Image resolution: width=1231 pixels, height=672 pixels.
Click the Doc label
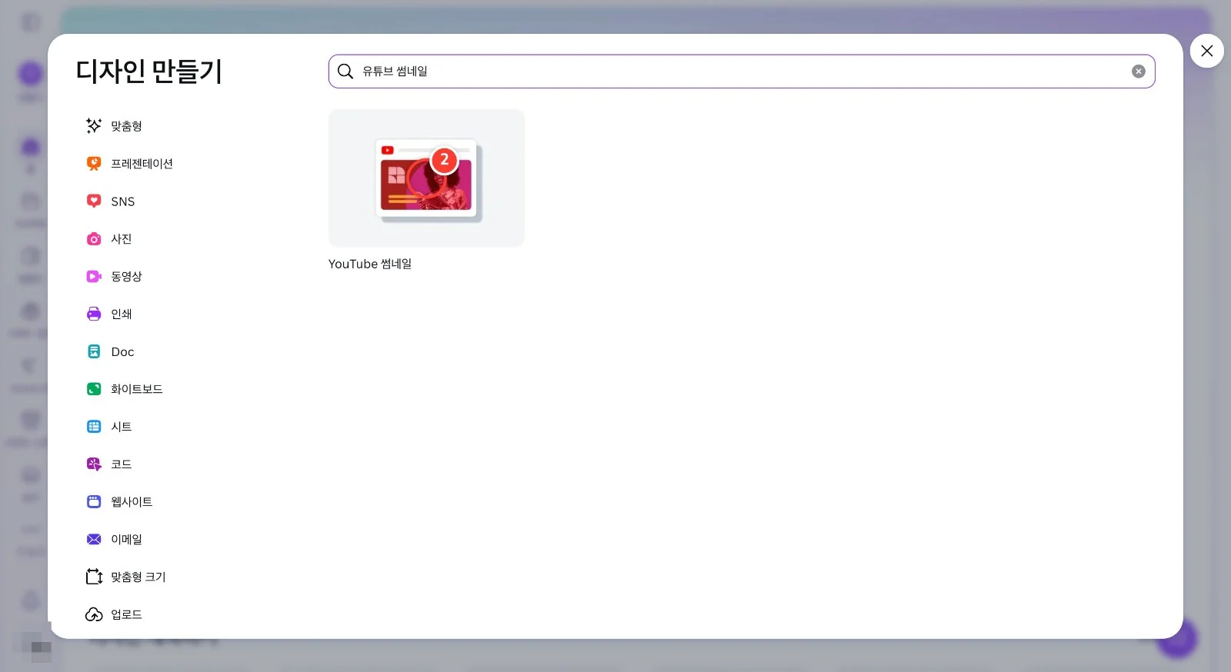click(x=122, y=351)
